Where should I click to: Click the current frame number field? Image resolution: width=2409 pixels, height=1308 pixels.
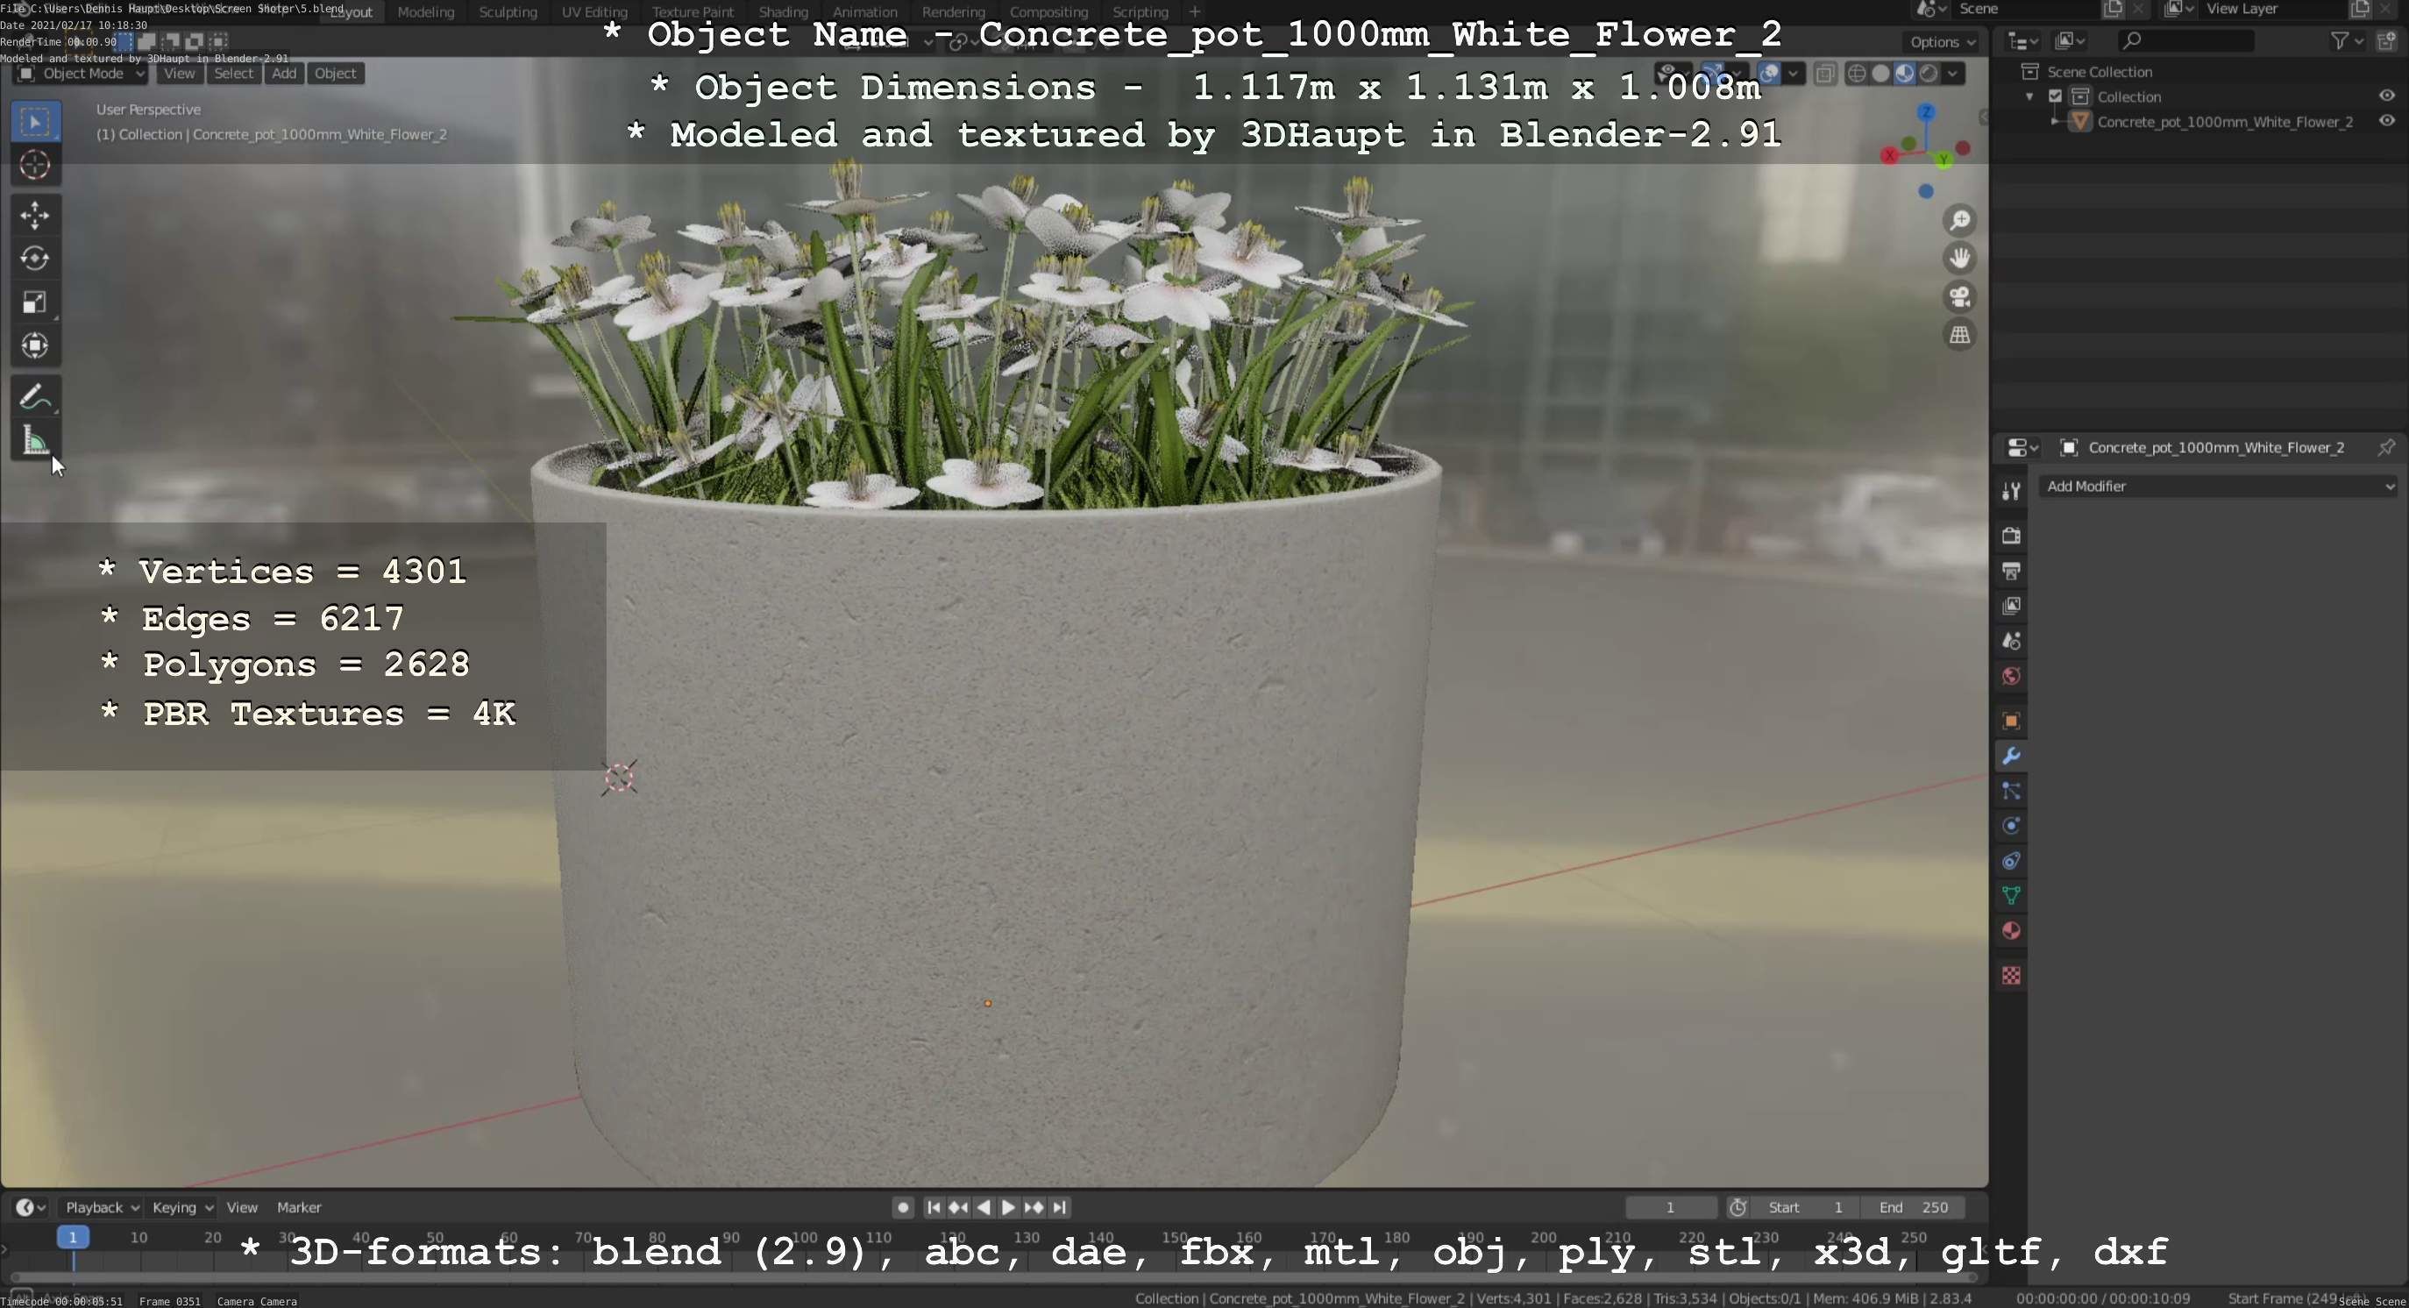click(x=1670, y=1207)
